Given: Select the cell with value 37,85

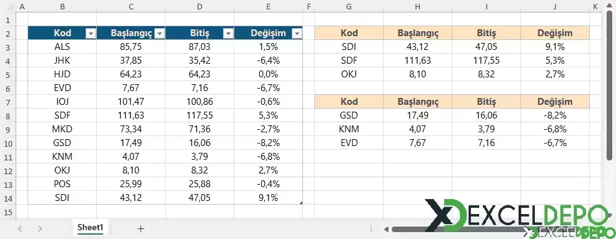Looking at the screenshot, I should coord(131,61).
